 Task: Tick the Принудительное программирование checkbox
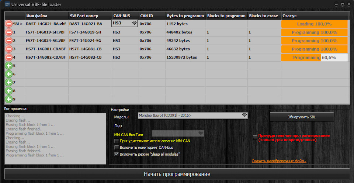pyautogui.click(x=255, y=137)
